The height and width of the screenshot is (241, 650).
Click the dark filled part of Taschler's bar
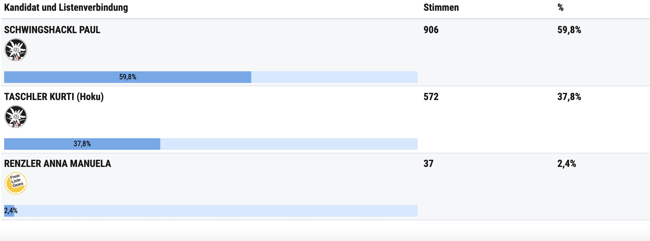click(82, 144)
